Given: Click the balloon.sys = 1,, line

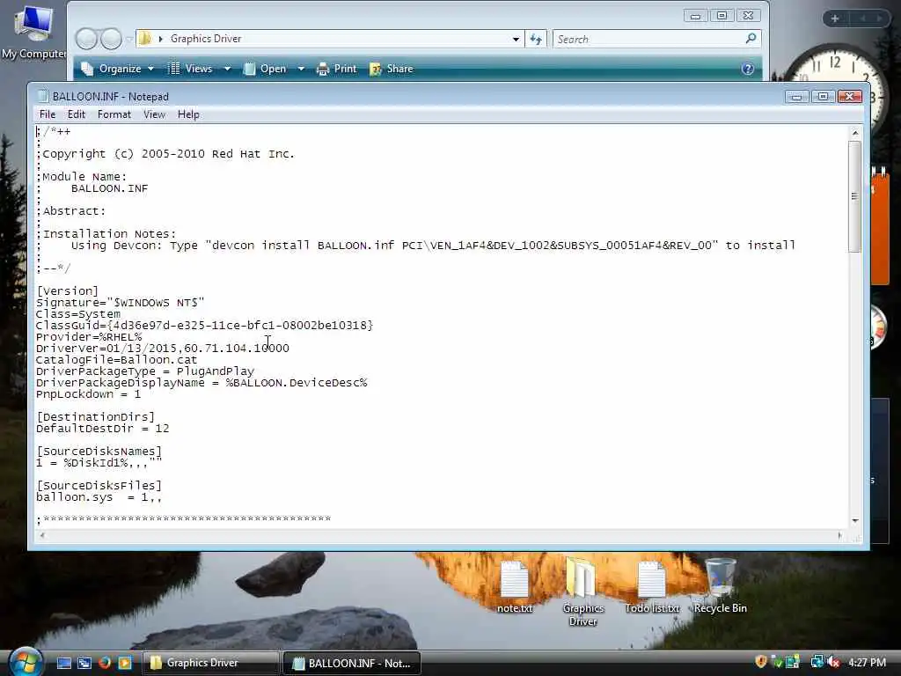Looking at the screenshot, I should coord(99,497).
